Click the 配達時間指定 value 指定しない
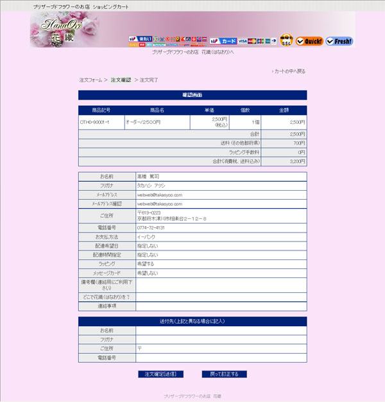The height and width of the screenshot is (402, 385). pos(148,255)
